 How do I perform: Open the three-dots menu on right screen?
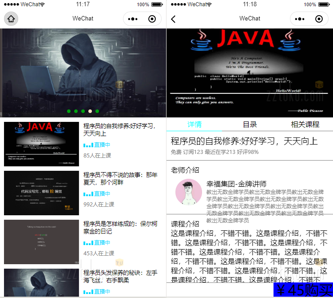(x=300, y=19)
